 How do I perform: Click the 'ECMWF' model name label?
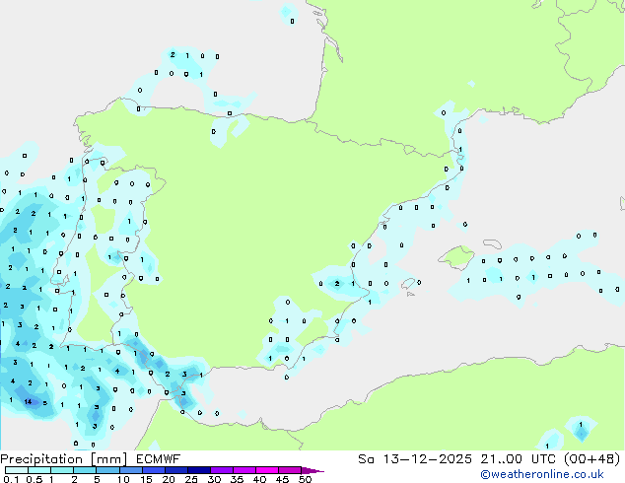pos(159,459)
